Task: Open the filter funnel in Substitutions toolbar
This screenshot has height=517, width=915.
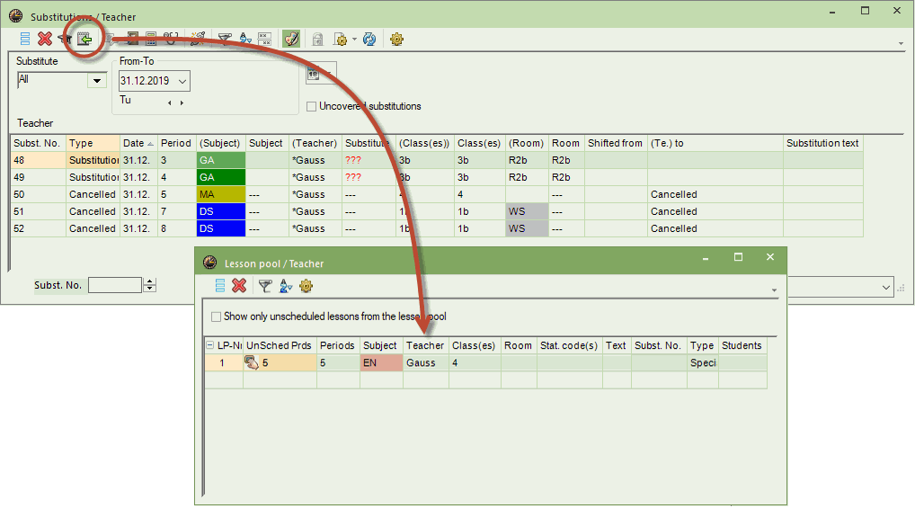Action: coord(225,39)
